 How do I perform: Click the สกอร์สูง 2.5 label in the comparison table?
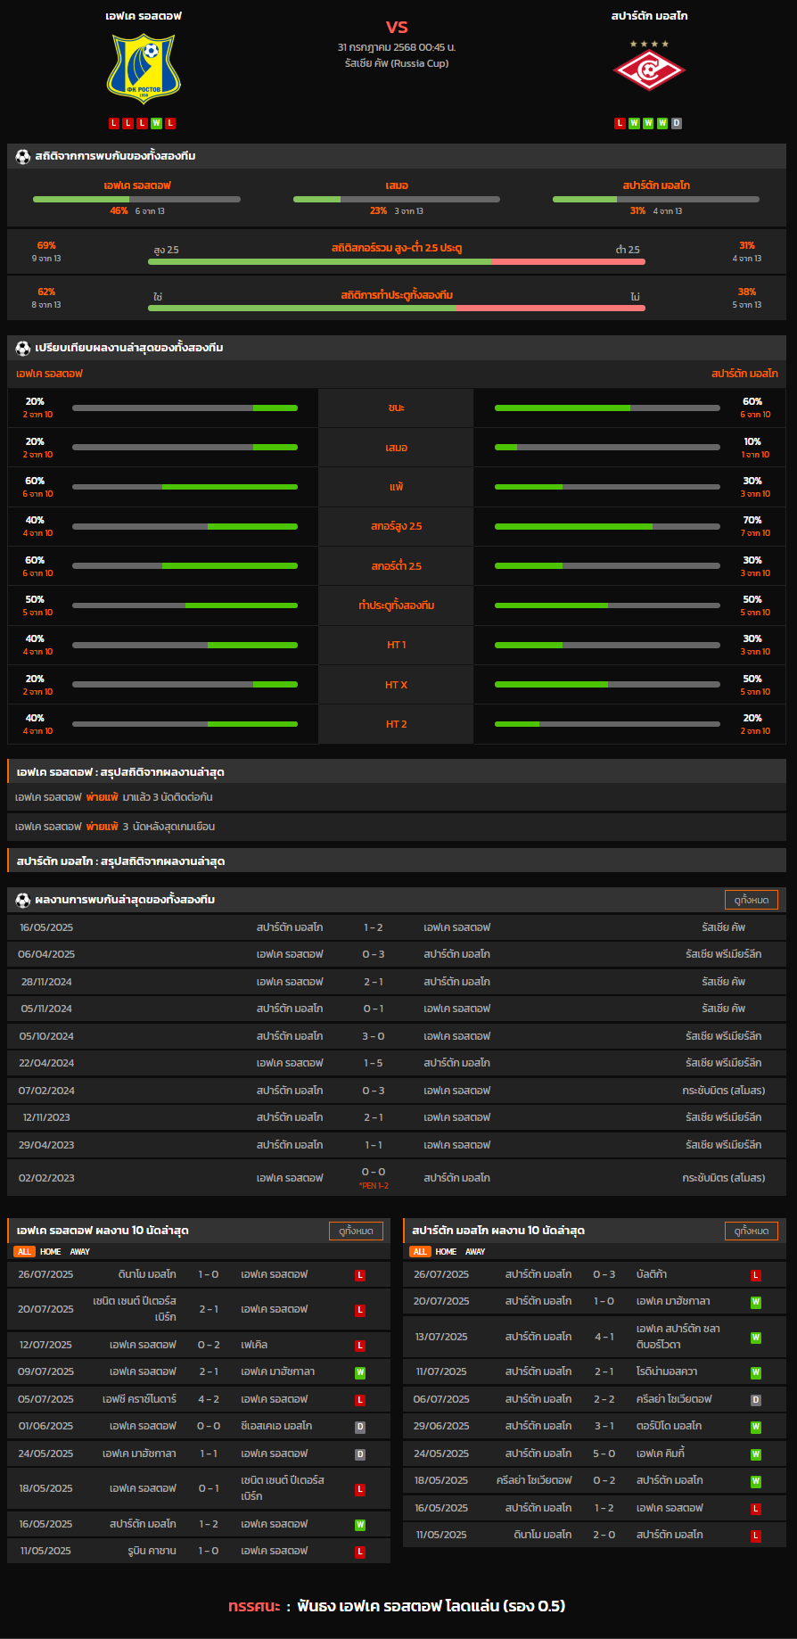click(x=397, y=526)
